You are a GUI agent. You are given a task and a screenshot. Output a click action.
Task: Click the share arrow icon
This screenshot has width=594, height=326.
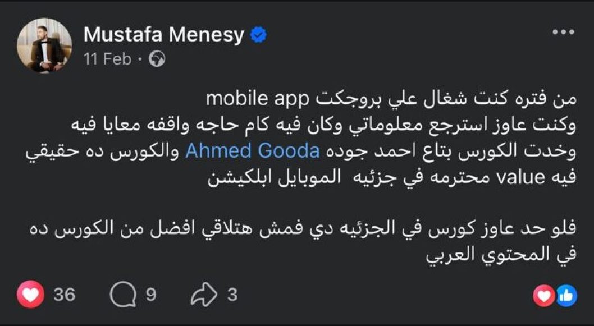[x=204, y=295]
